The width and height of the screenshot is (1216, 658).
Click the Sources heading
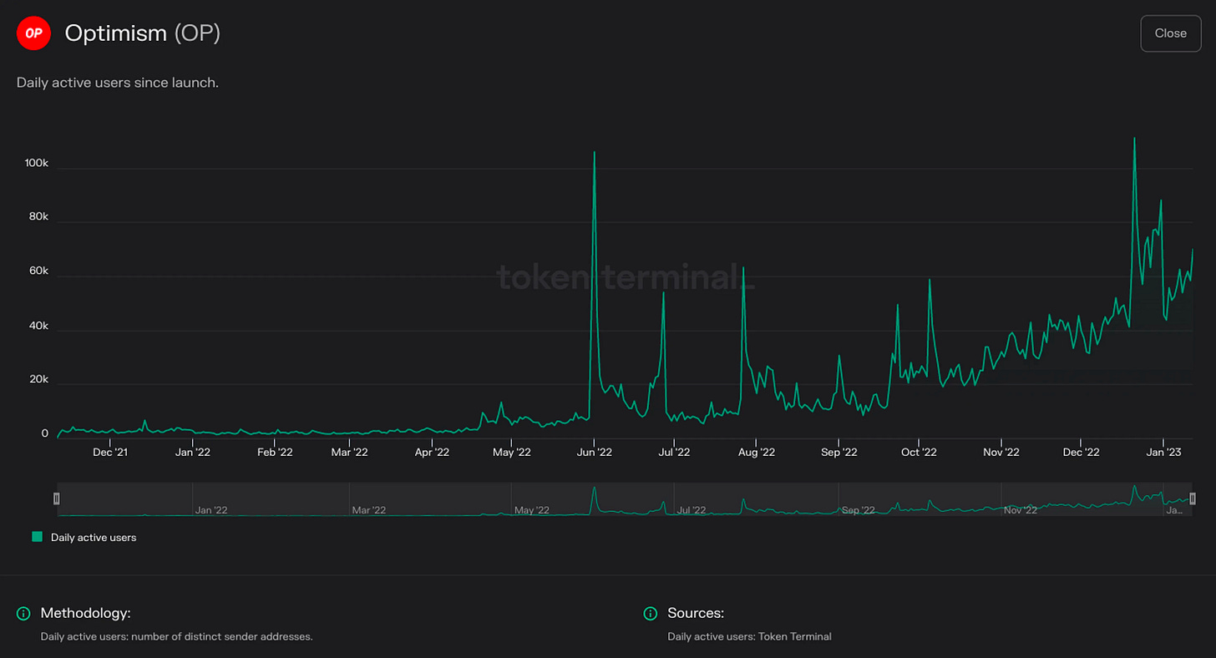coord(696,613)
